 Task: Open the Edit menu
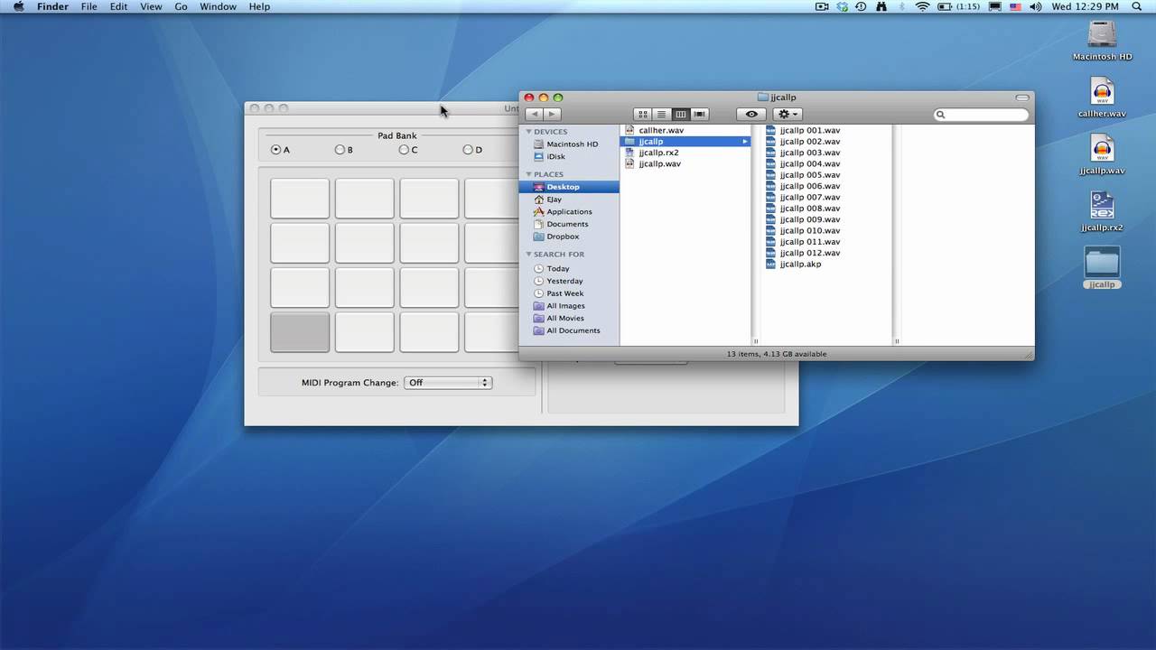coord(118,6)
